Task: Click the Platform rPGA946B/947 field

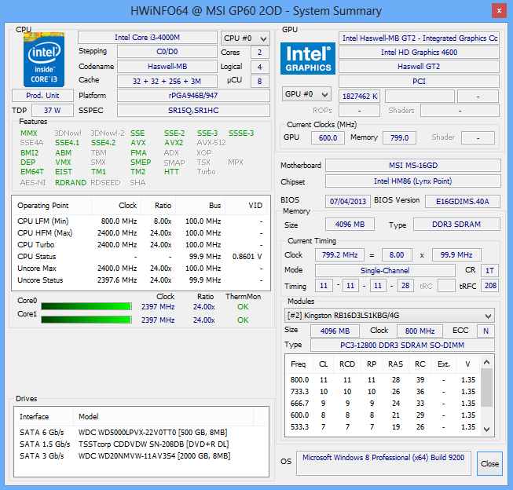Action: pyautogui.click(x=193, y=96)
